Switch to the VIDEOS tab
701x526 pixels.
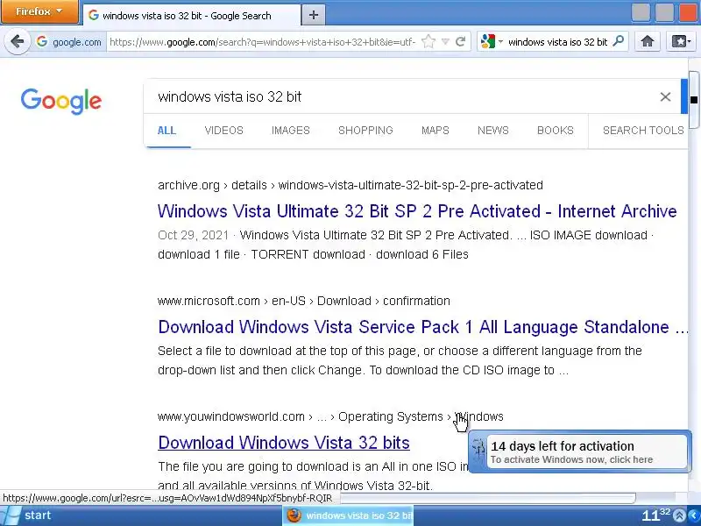click(224, 131)
